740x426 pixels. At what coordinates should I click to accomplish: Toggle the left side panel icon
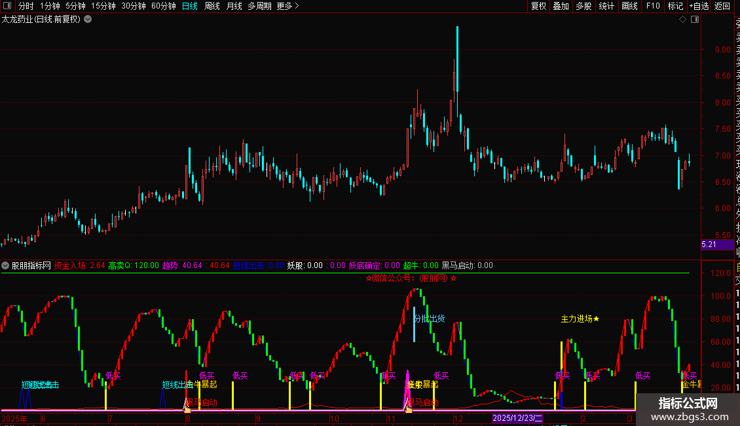(7, 6)
